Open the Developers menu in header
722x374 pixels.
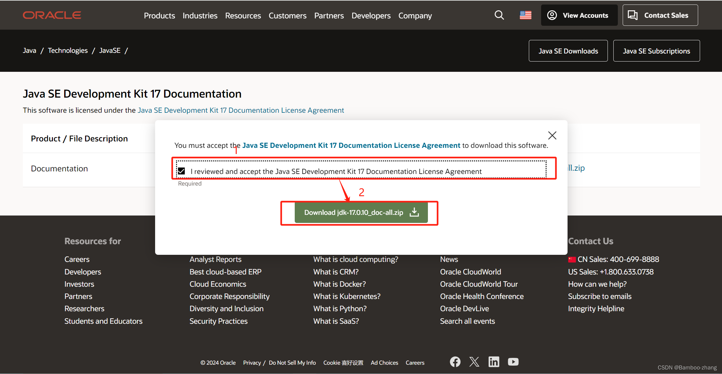click(371, 15)
